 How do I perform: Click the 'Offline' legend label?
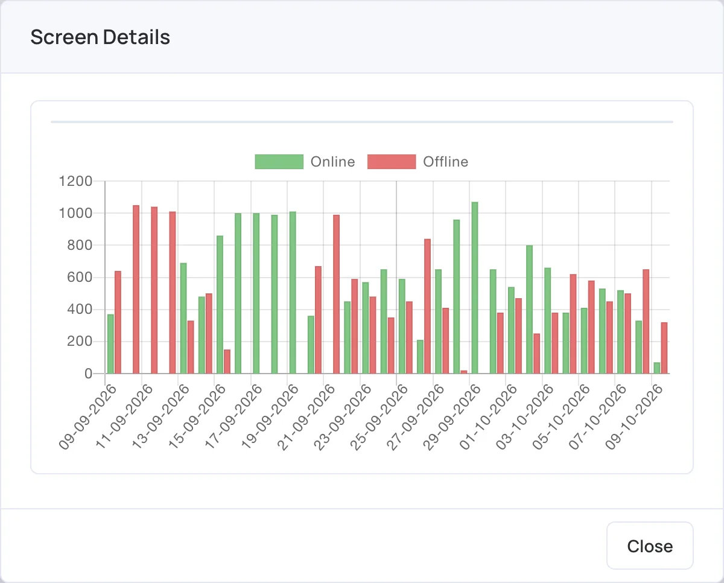point(445,162)
